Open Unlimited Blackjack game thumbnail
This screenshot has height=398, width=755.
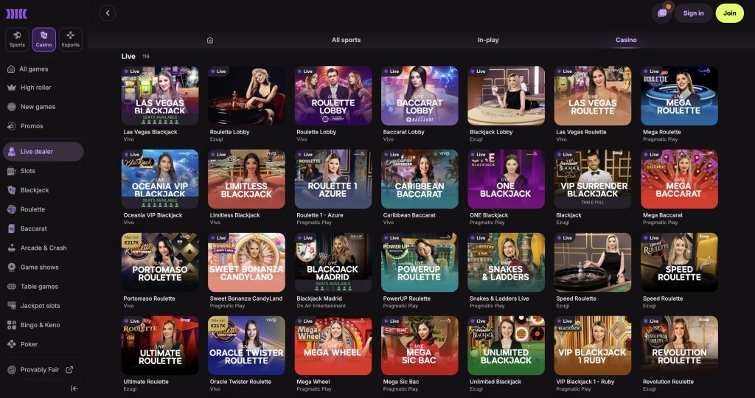(506, 346)
